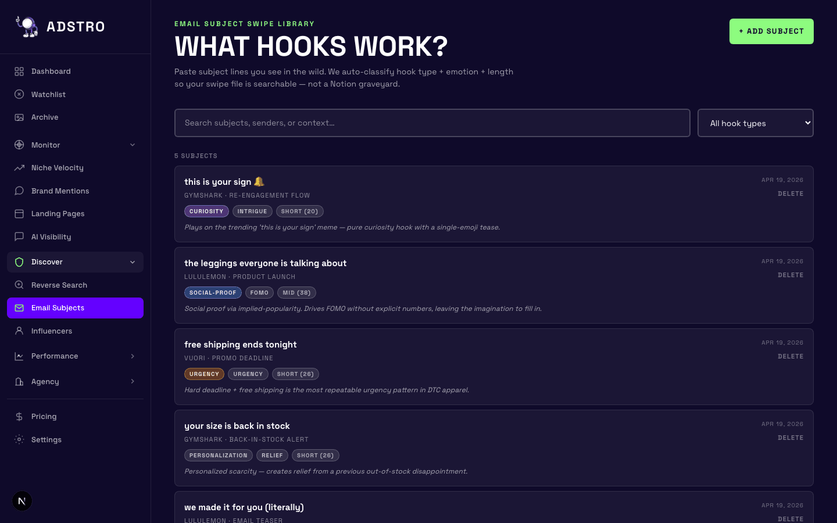Expand the Performance section

click(133, 356)
